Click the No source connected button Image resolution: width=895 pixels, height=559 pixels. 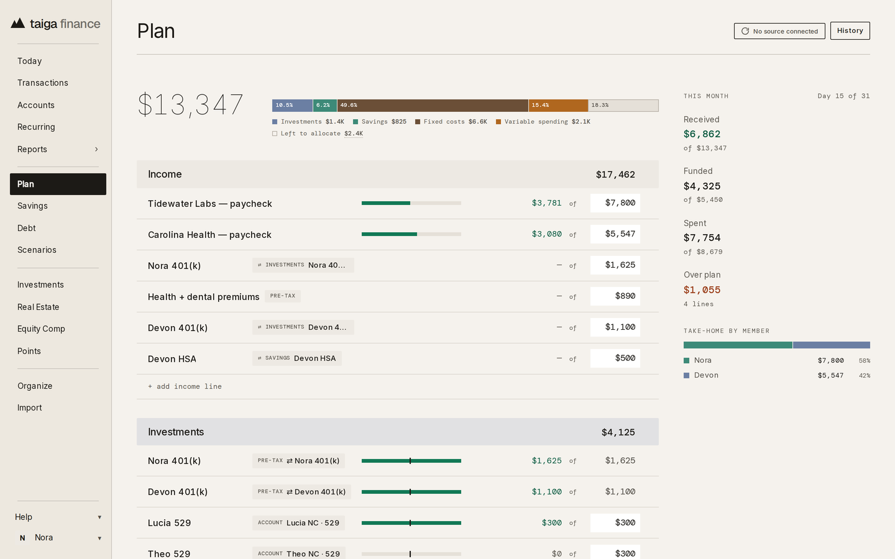click(779, 31)
